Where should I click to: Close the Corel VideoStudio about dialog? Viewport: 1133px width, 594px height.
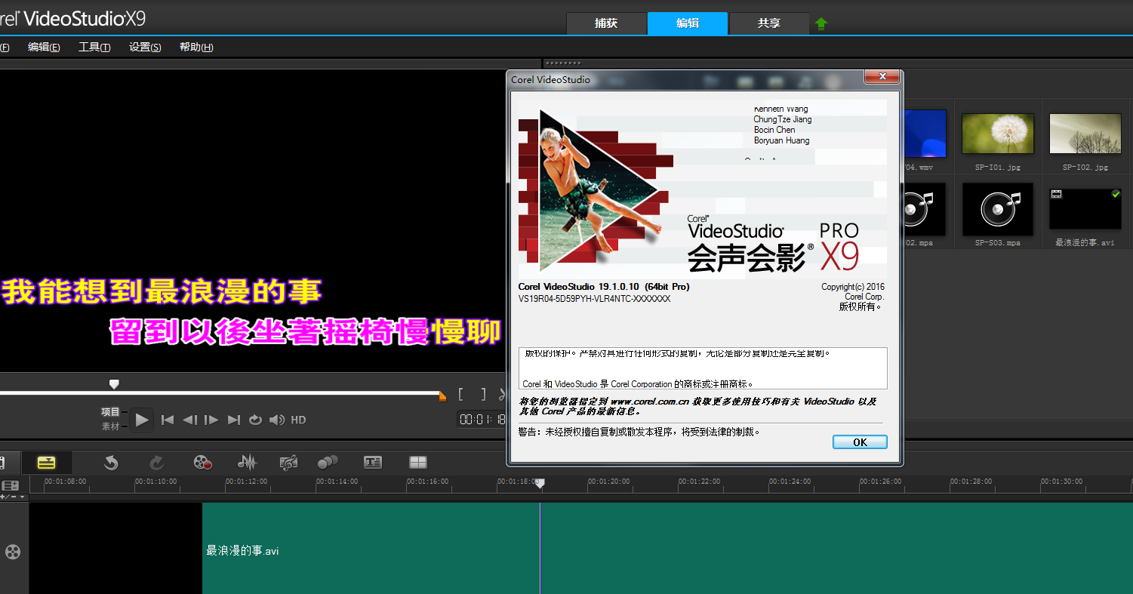pos(882,77)
